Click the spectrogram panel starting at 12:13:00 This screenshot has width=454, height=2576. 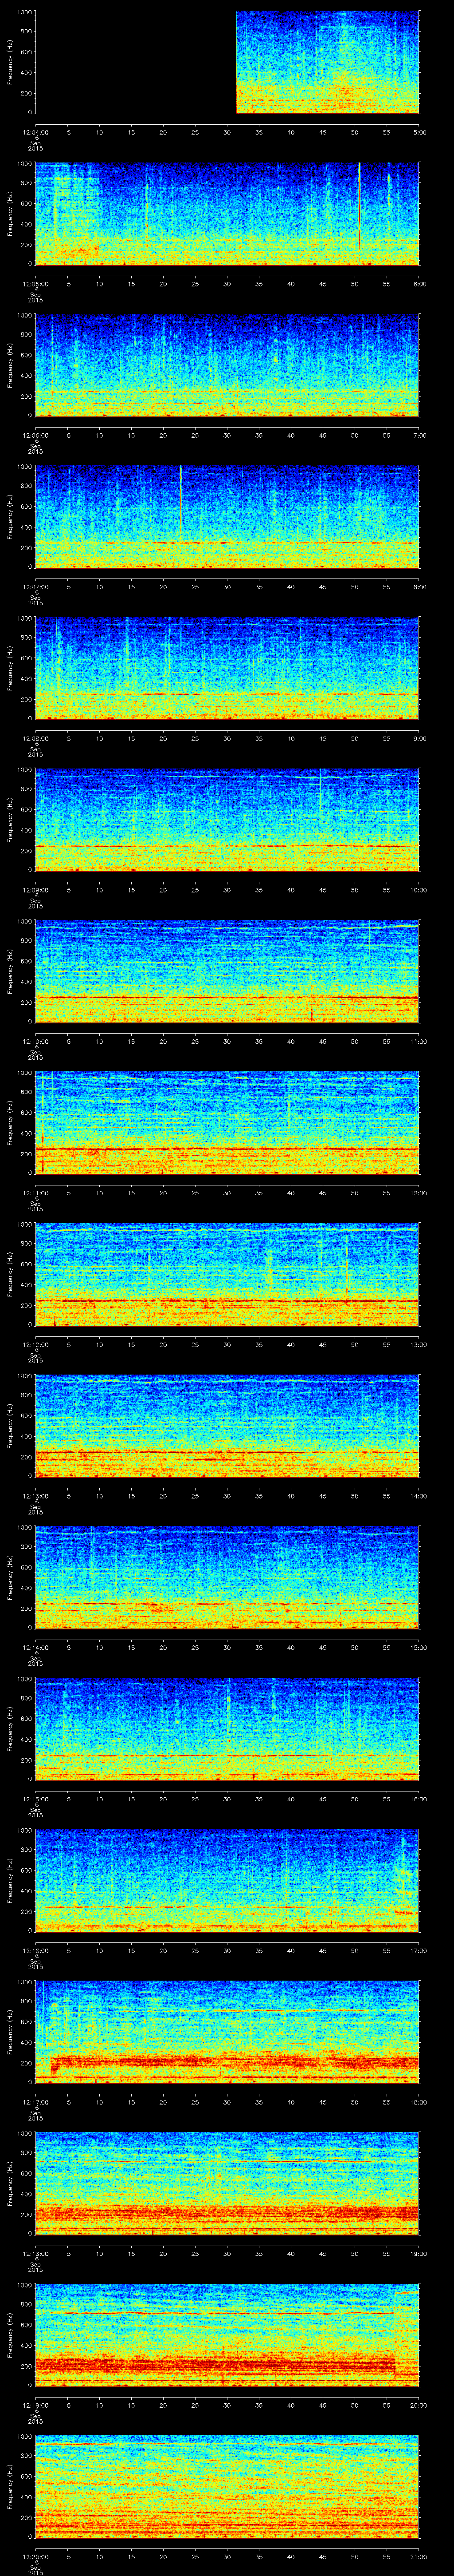(x=227, y=1426)
